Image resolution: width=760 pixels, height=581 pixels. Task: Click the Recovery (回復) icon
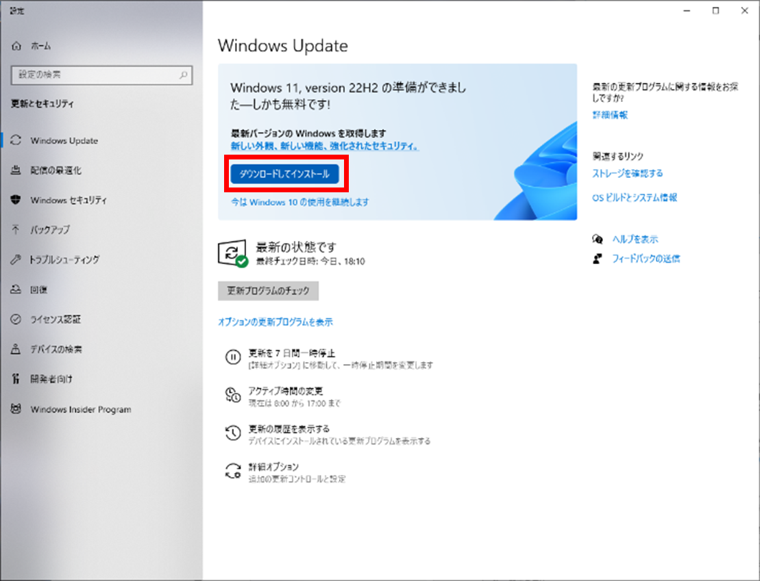coord(16,289)
